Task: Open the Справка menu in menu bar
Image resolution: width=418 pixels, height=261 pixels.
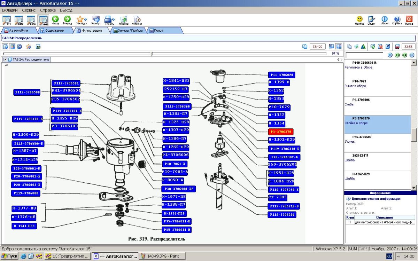Action: tap(48, 10)
